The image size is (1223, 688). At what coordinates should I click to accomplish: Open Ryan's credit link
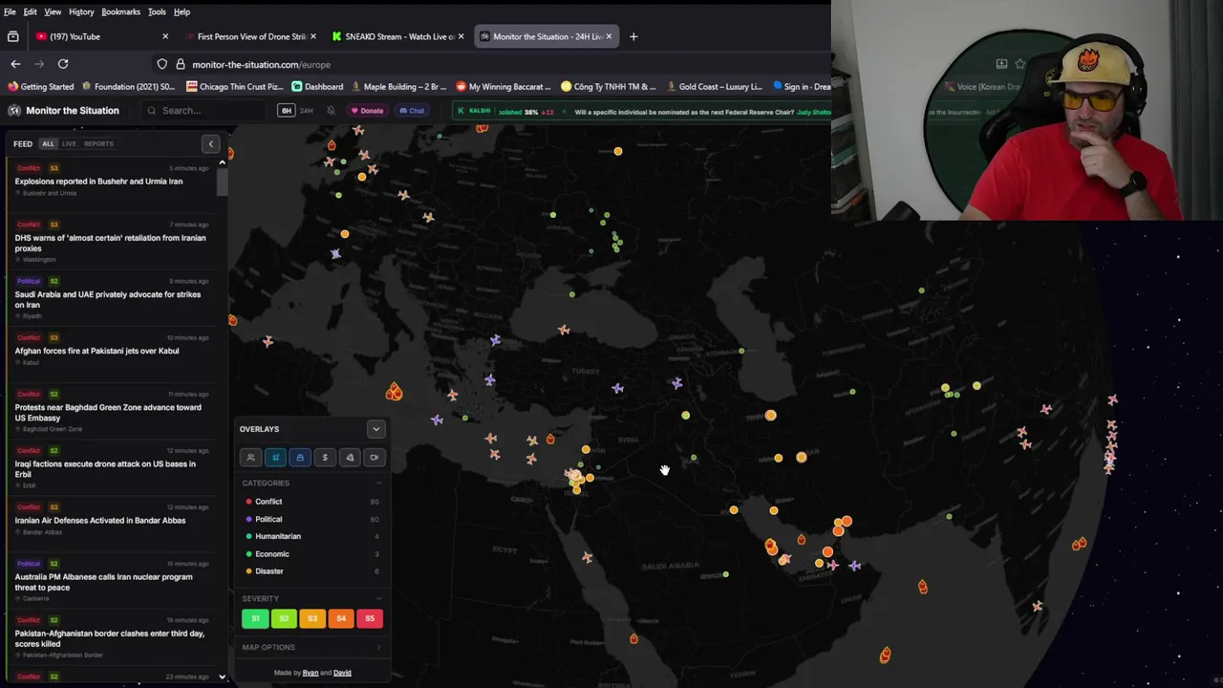tap(311, 673)
